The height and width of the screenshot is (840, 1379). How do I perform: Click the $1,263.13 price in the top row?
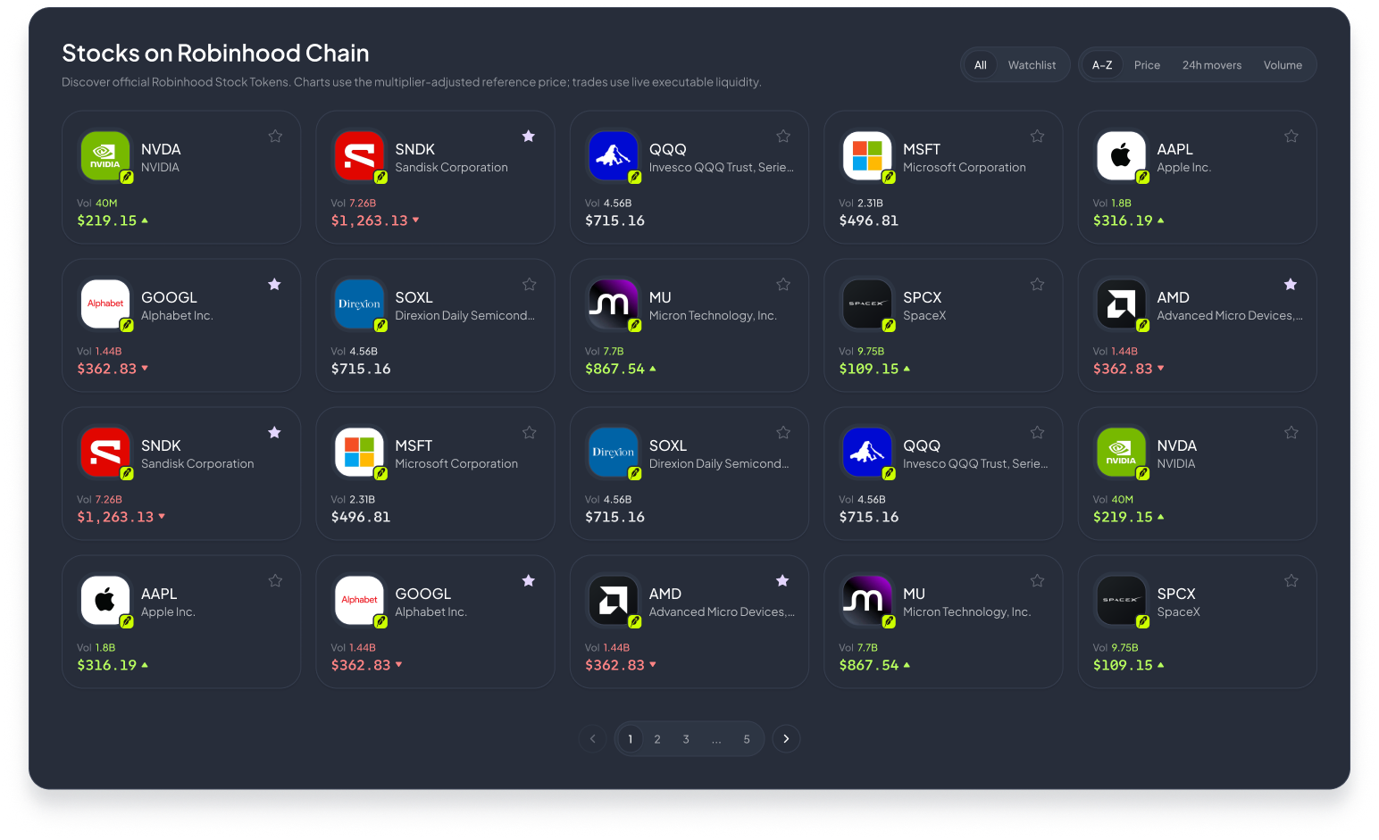[369, 220]
